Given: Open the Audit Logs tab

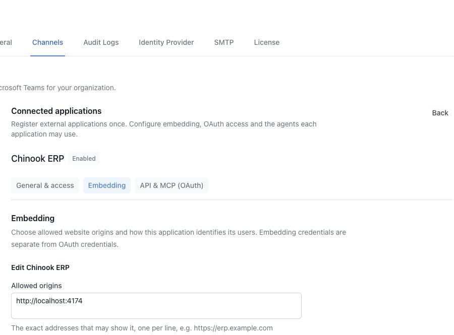Looking at the screenshot, I should [101, 42].
